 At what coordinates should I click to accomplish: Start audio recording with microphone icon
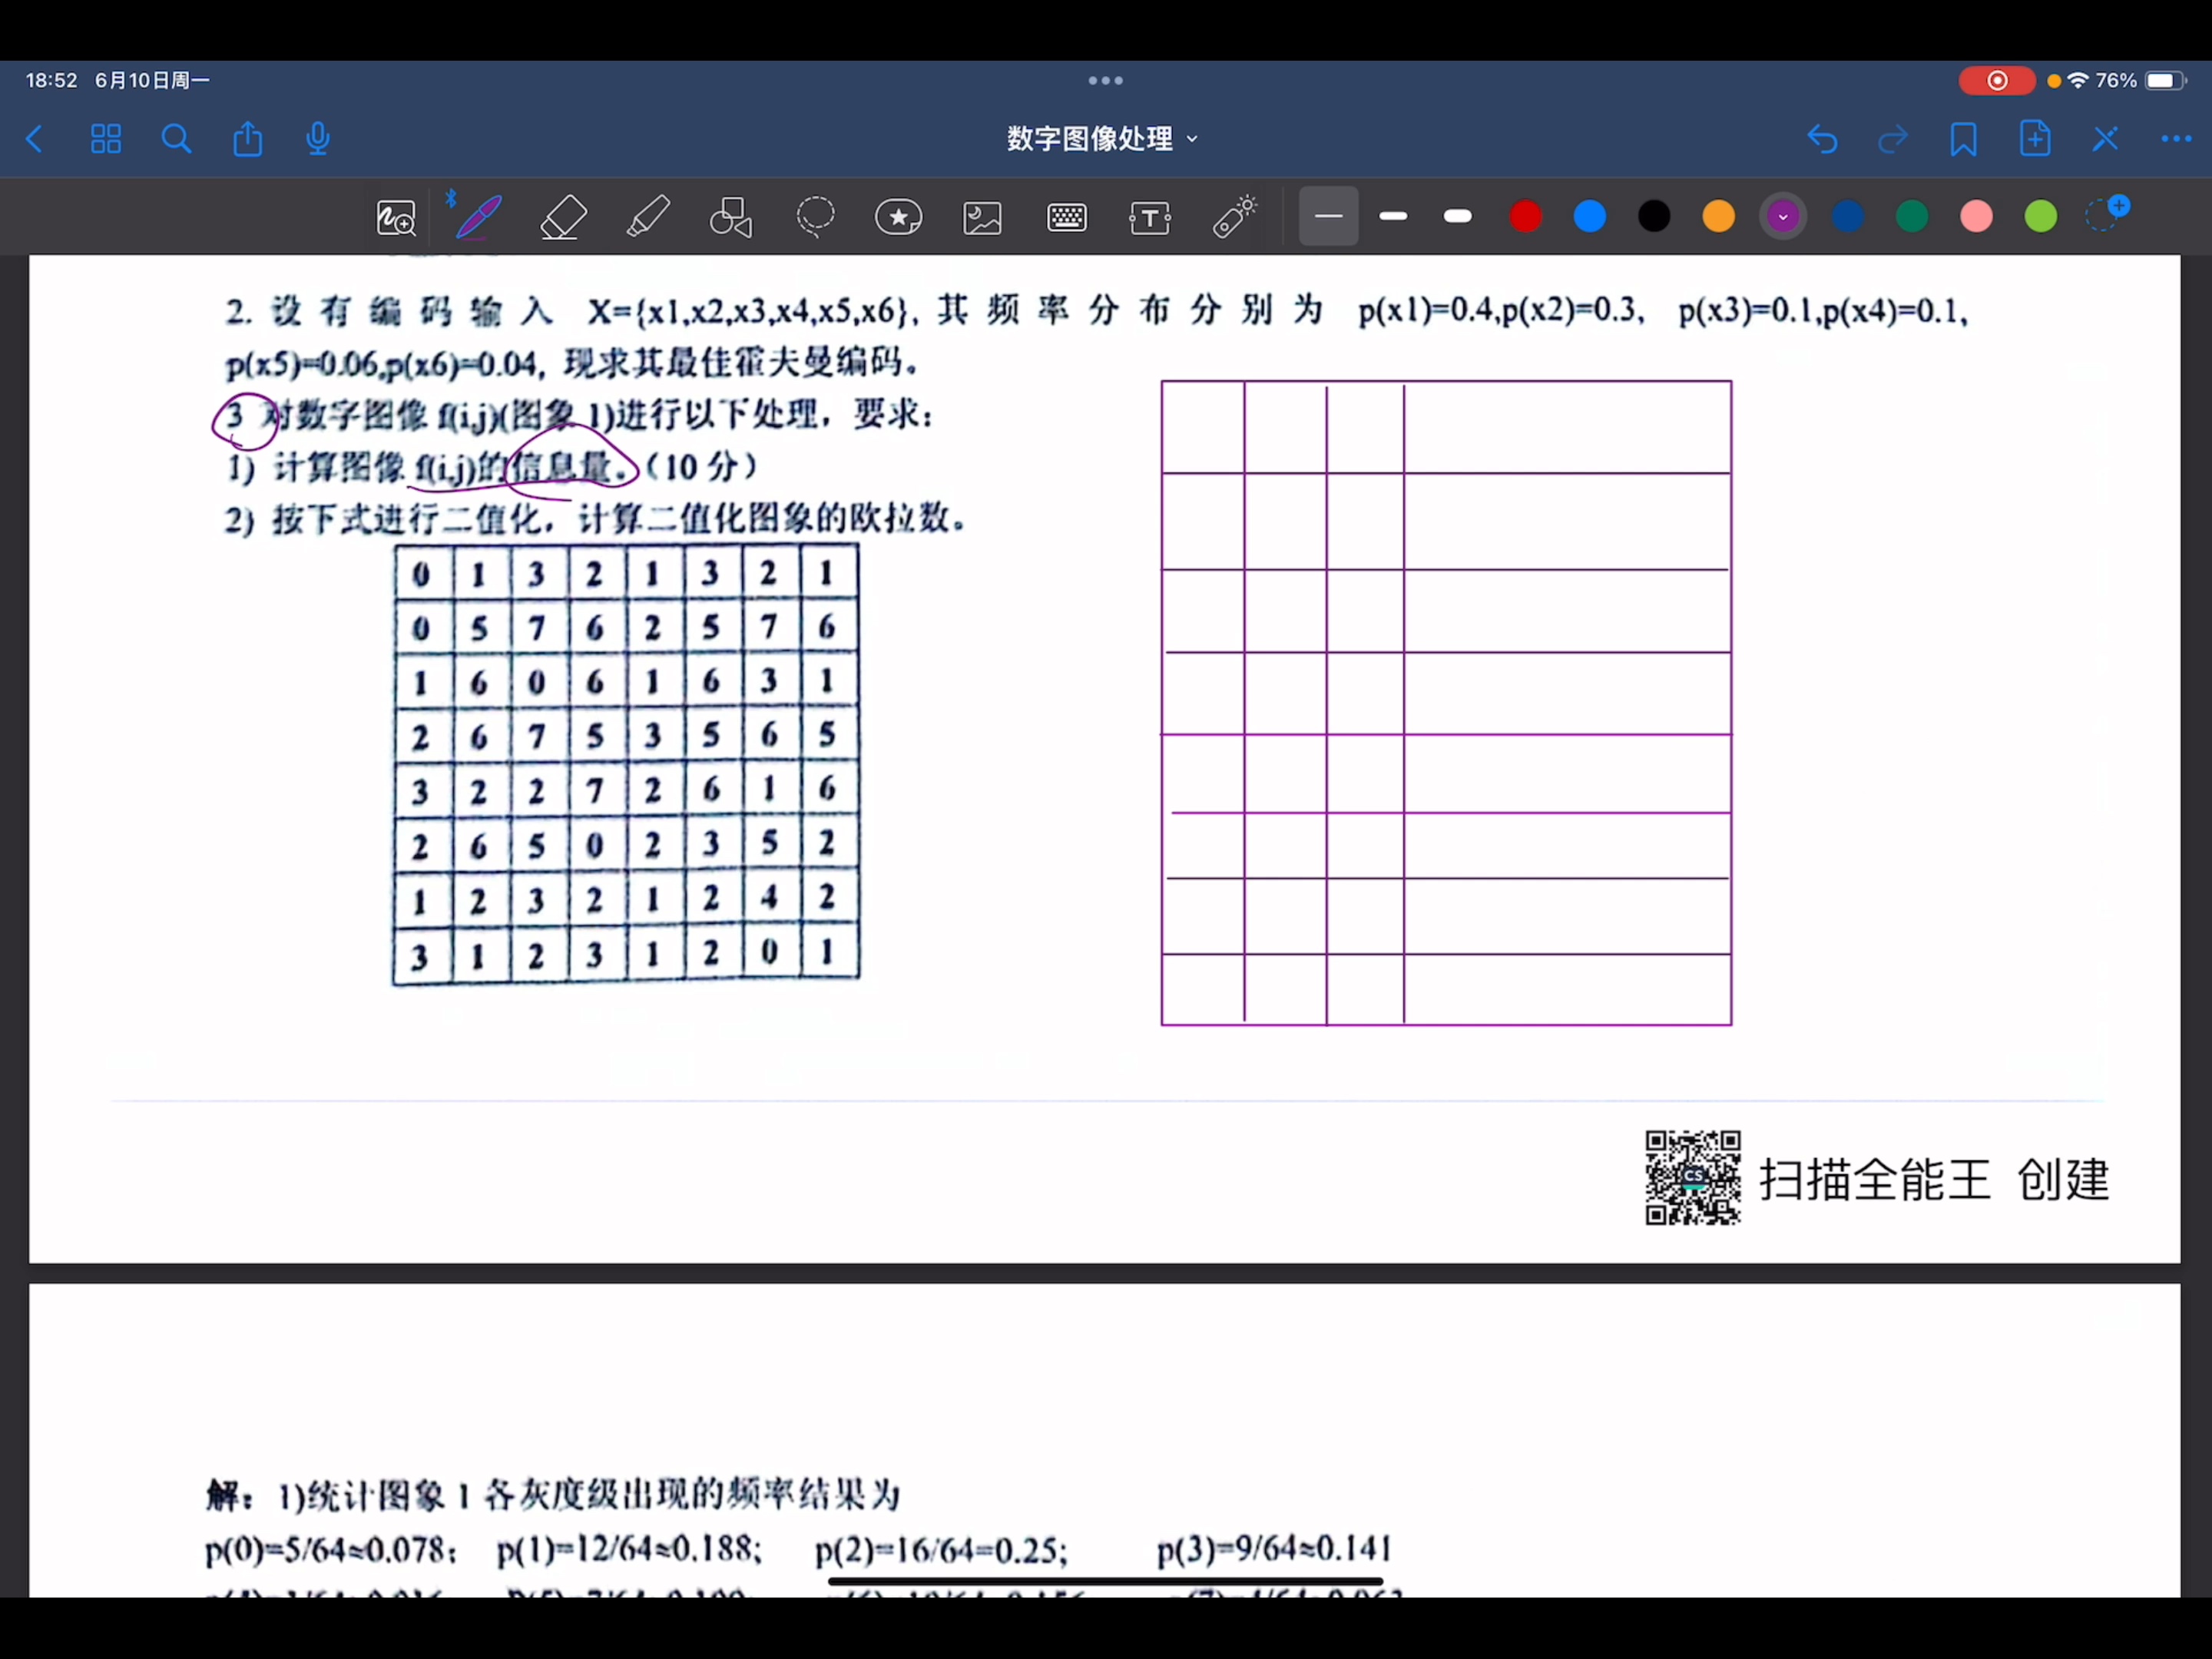point(318,139)
